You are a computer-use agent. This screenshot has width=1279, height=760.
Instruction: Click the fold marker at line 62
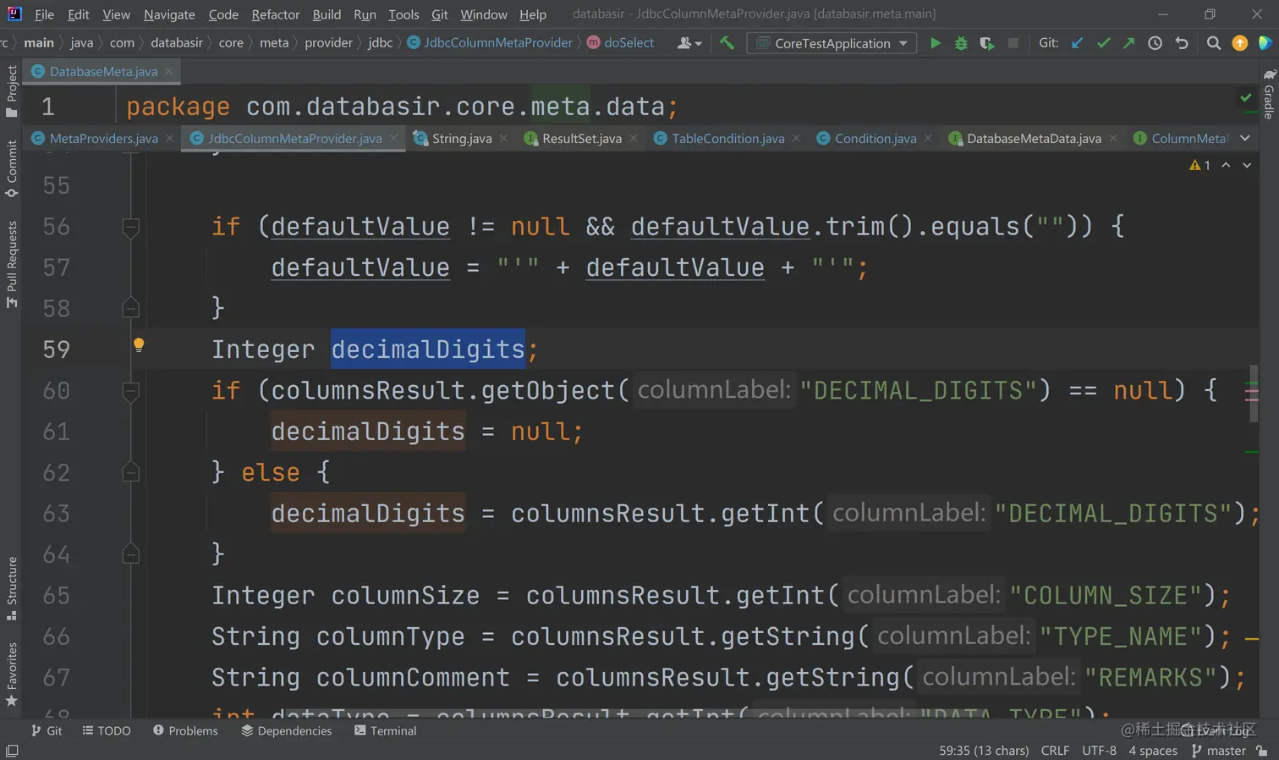[x=130, y=471]
